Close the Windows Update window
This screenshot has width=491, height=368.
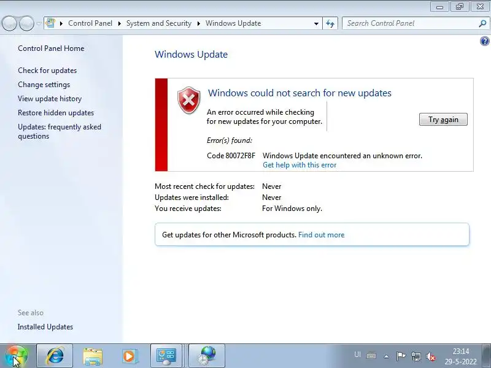480,7
